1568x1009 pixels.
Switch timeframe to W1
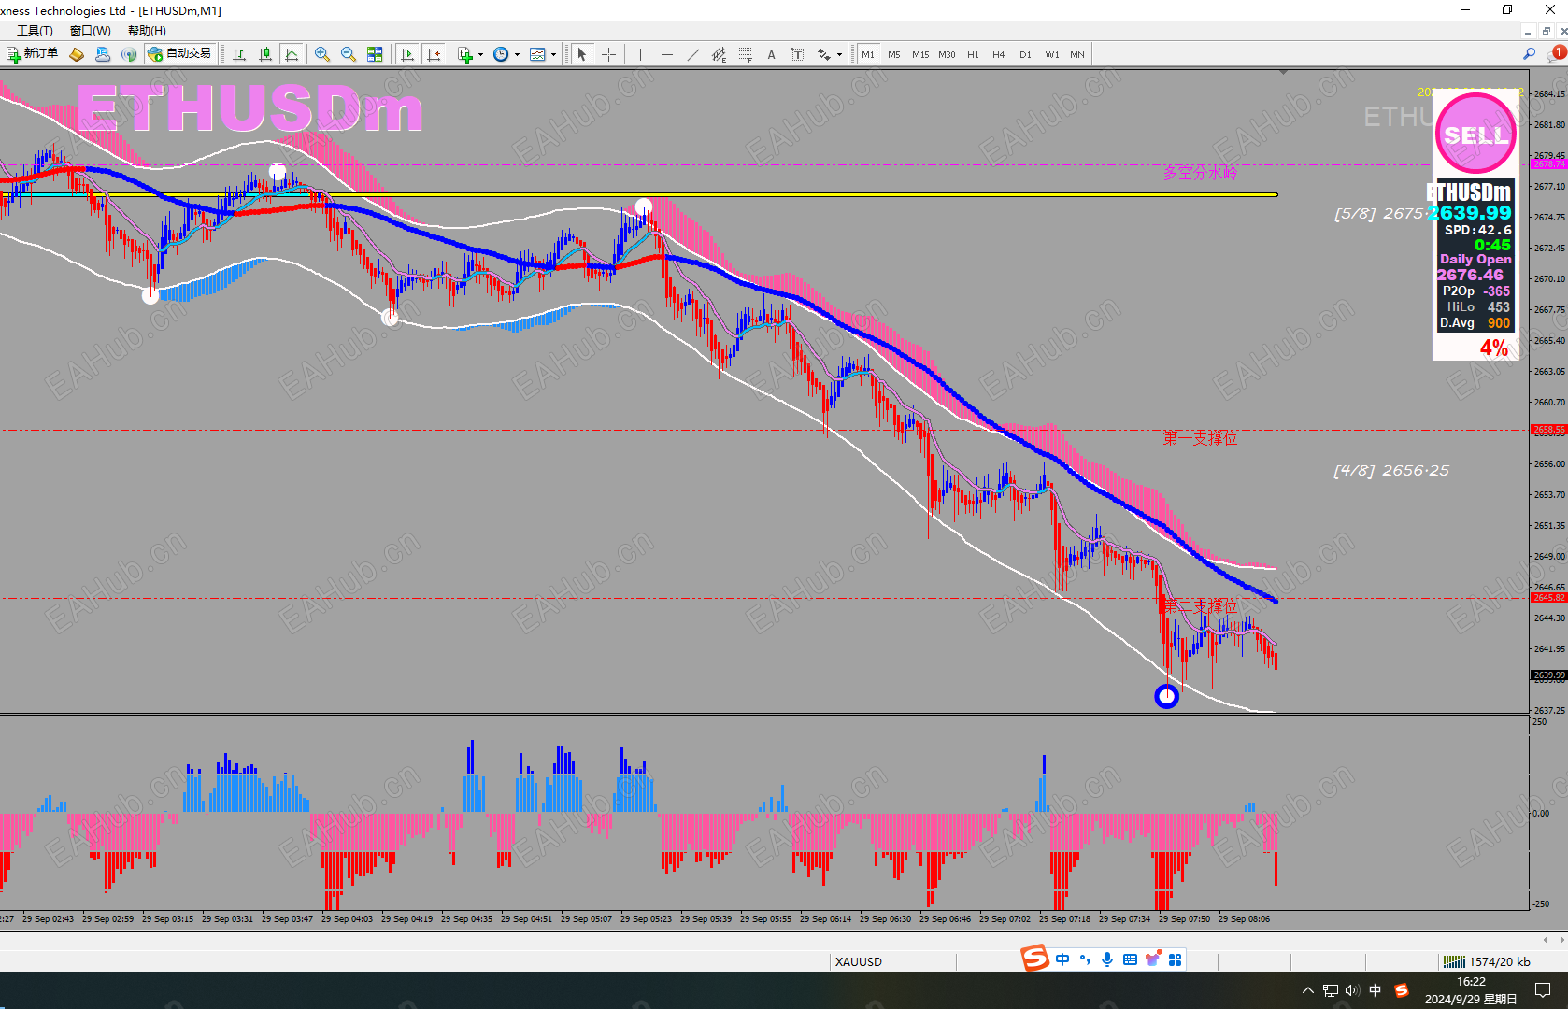[1052, 54]
